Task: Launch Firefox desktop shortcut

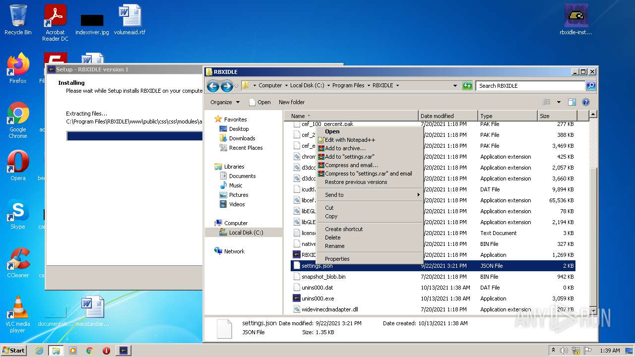Action: [18, 68]
